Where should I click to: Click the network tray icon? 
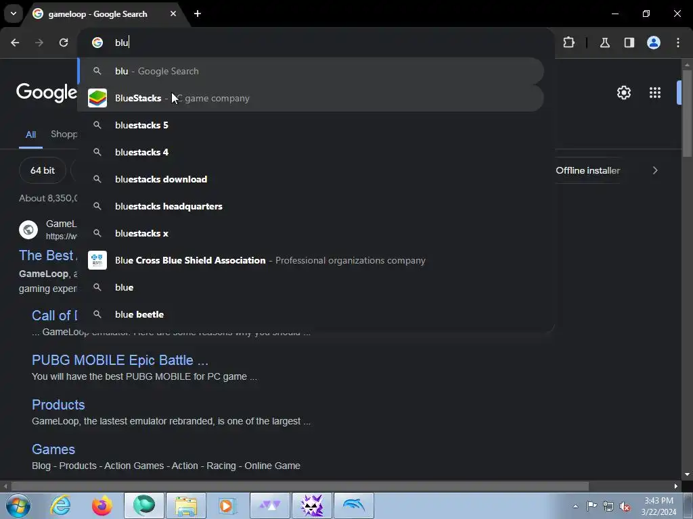pyautogui.click(x=608, y=506)
